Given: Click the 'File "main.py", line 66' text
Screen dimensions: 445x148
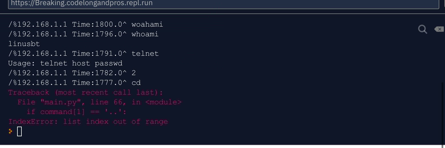Looking at the screenshot, I should (x=72, y=102).
